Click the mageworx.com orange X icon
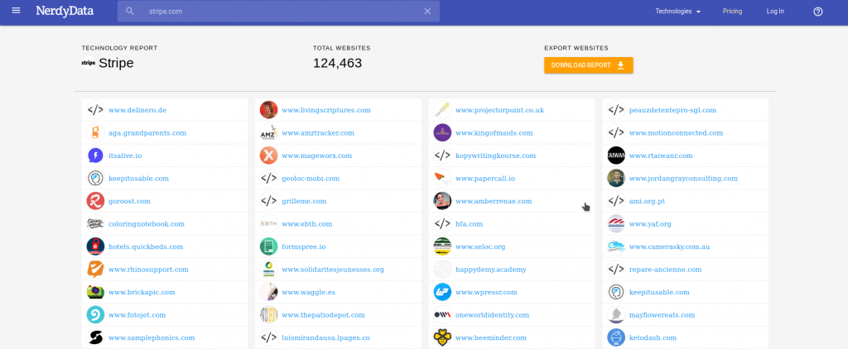This screenshot has height=349, width=848. point(269,155)
